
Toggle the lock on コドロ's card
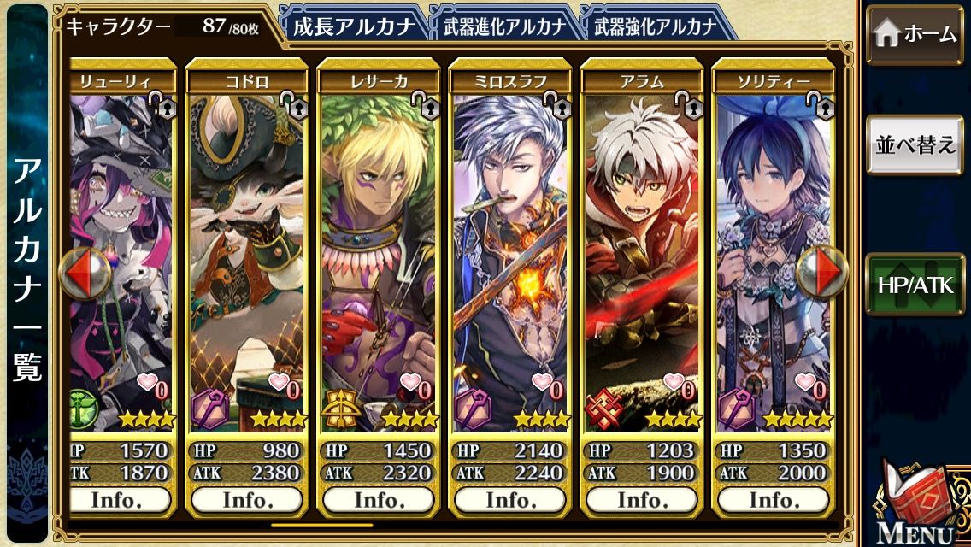293,104
